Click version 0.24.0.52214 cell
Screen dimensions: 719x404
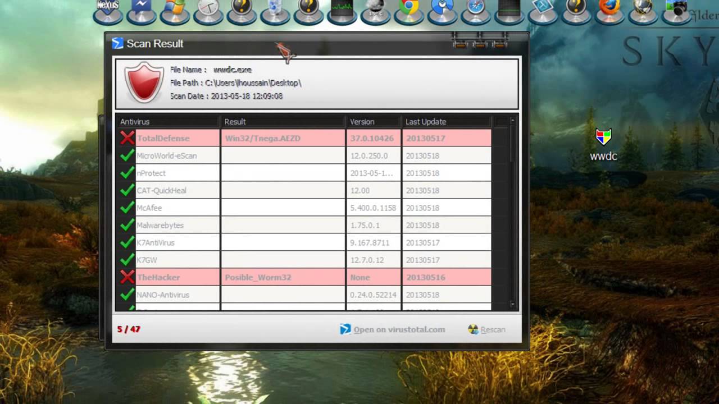[373, 295]
